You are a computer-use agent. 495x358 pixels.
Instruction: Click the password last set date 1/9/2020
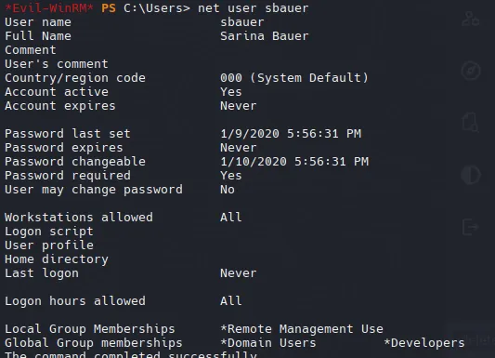[250, 133]
